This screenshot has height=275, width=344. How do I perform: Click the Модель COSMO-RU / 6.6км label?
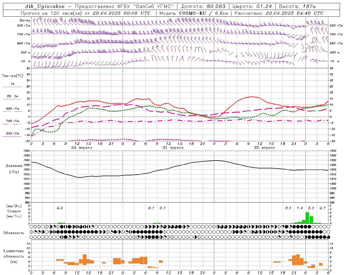click(x=193, y=13)
